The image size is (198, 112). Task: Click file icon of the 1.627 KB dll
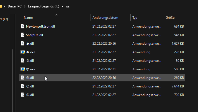[23, 43]
